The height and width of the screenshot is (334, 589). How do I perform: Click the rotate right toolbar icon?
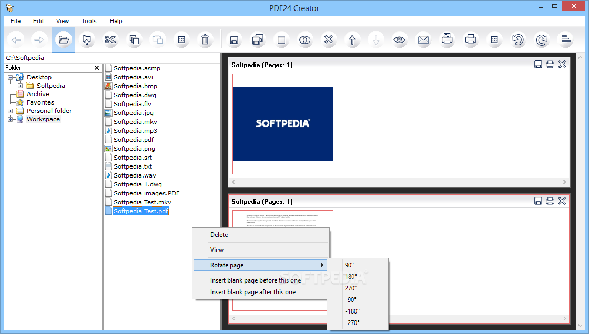click(542, 40)
